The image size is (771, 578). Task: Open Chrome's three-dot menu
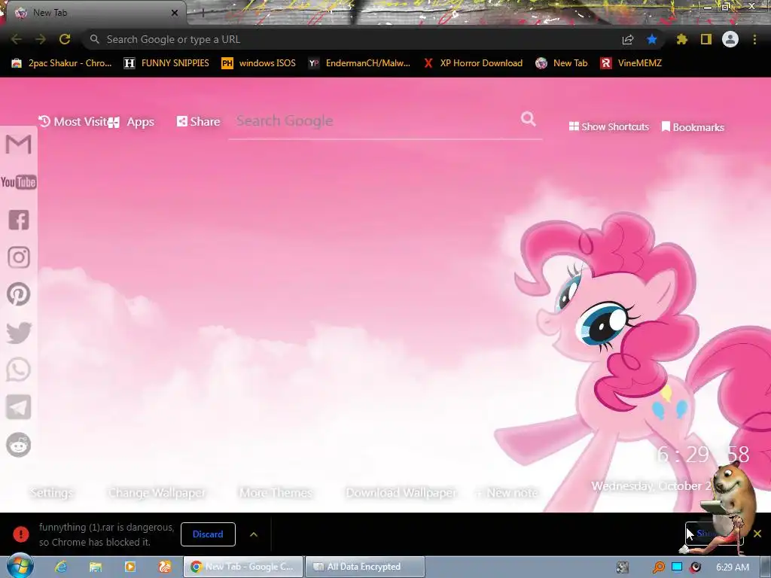[754, 39]
